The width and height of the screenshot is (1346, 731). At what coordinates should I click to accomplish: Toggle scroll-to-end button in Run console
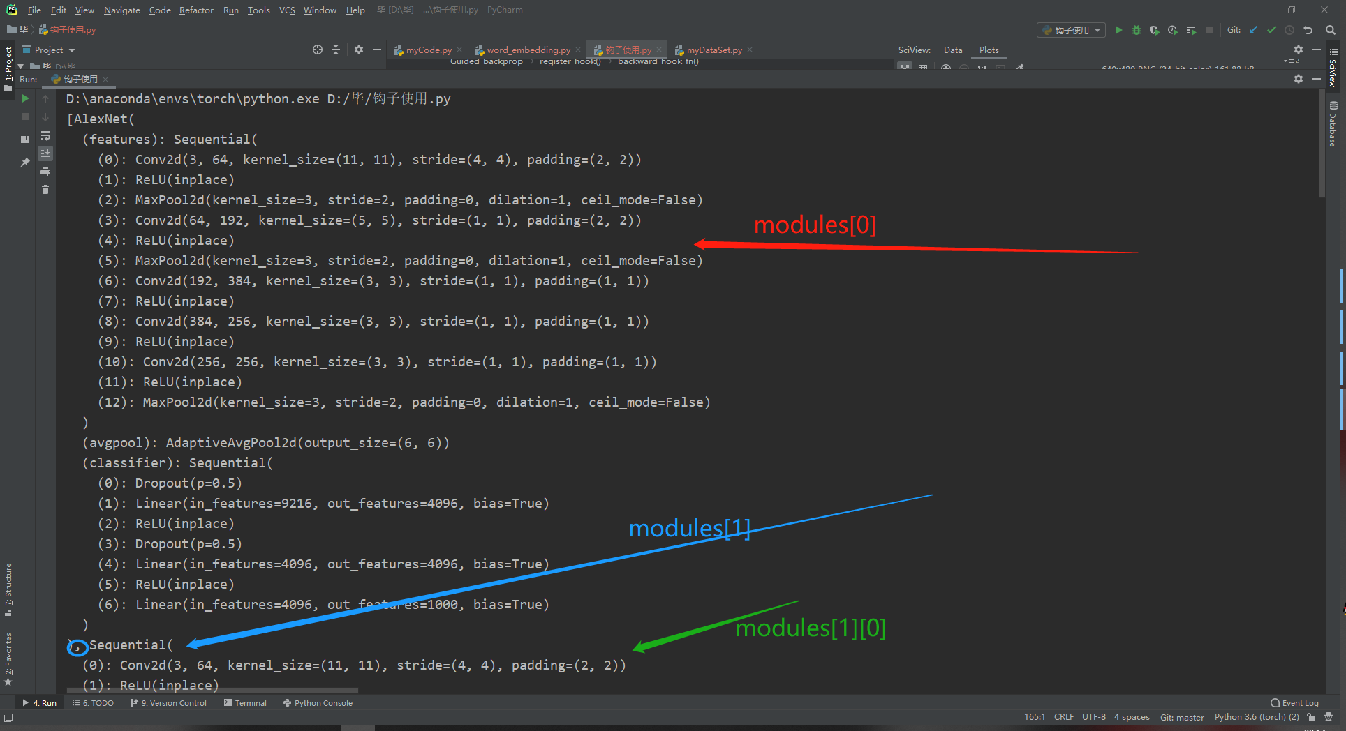[x=45, y=153]
